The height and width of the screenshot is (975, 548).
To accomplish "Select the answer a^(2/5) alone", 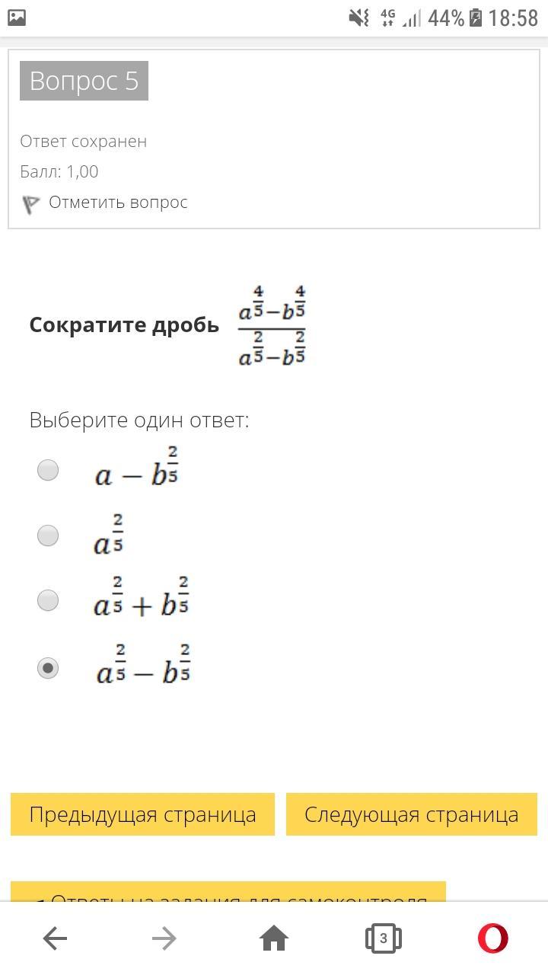I will (48, 535).
